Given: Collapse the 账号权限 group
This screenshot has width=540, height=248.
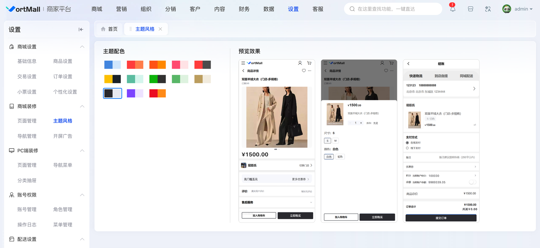Looking at the screenshot, I should [82, 195].
